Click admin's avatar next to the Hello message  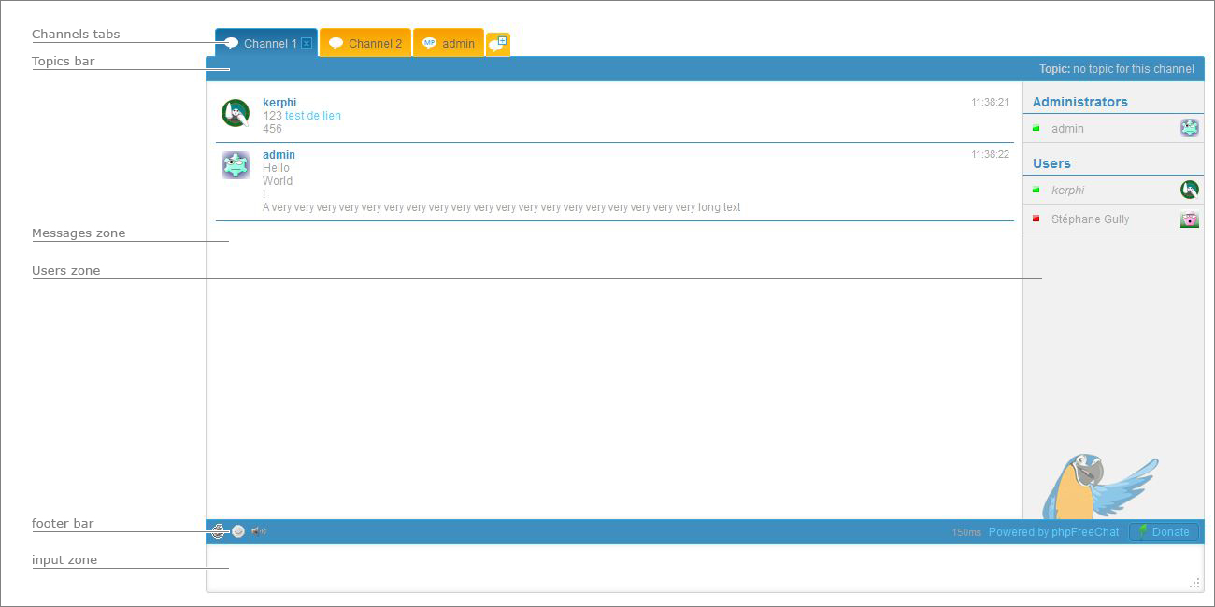click(x=236, y=165)
